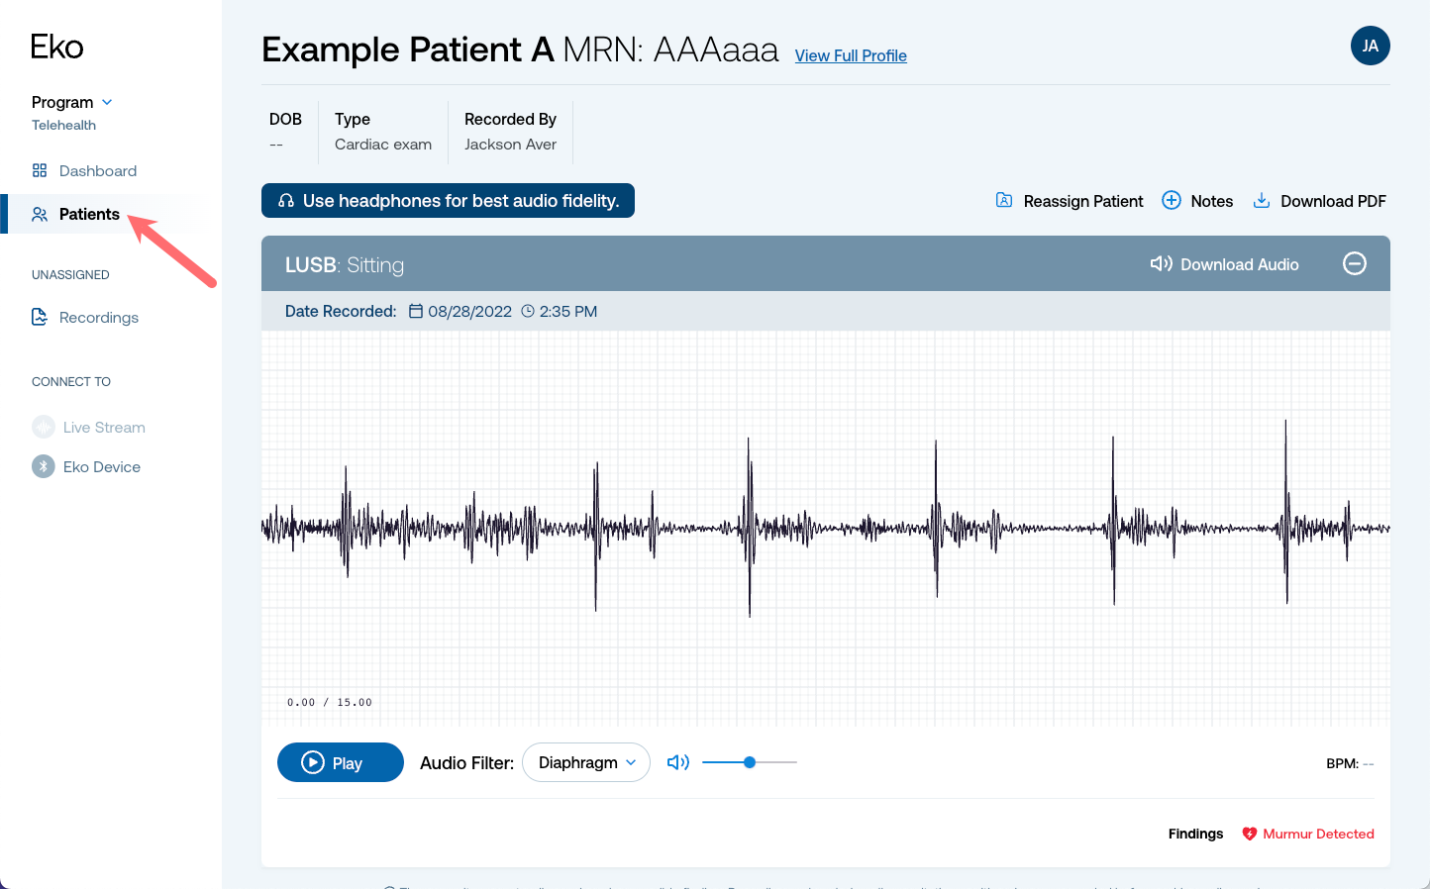
Task: Adjust the volume slider handle
Action: coord(750,762)
